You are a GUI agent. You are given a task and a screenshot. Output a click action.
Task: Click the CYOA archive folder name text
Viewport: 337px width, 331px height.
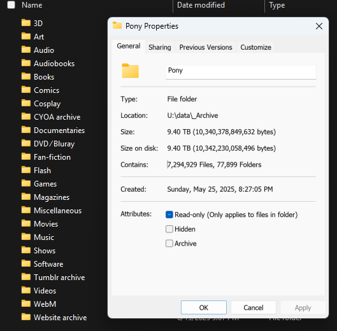click(x=57, y=117)
